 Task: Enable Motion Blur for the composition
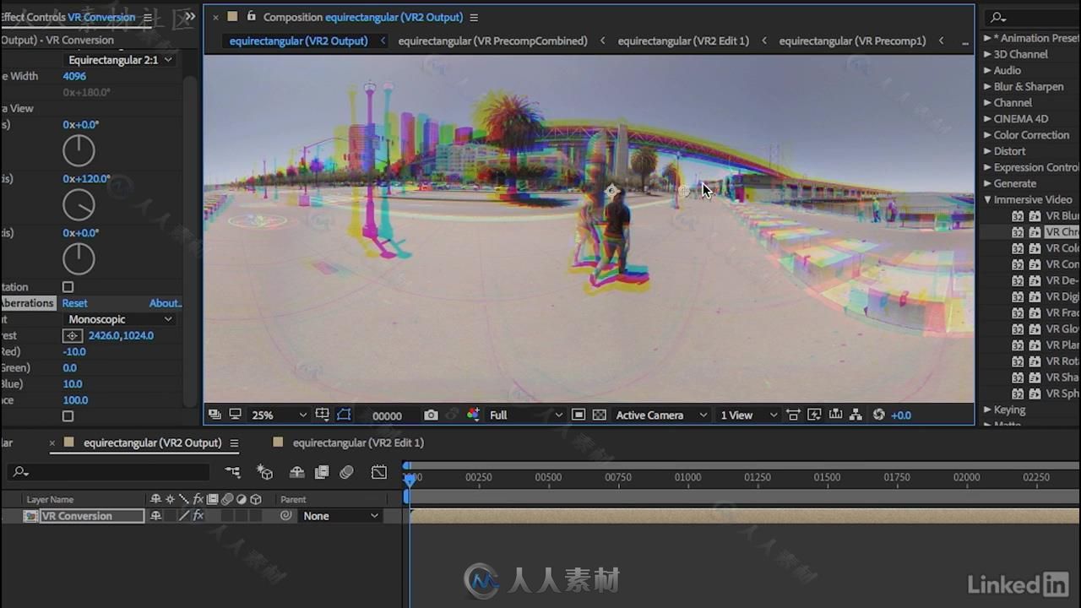[x=346, y=472]
